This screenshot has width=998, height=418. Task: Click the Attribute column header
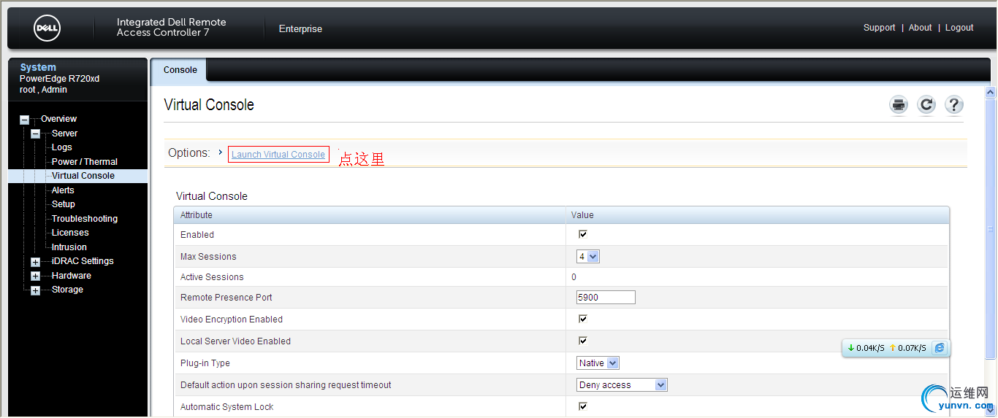coord(197,215)
